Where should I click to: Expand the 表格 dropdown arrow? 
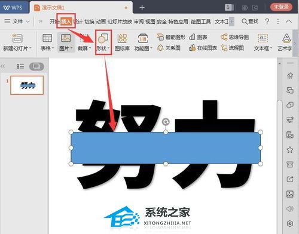click(x=53, y=48)
